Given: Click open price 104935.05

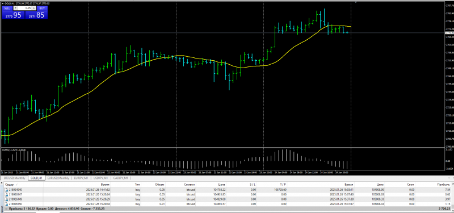Looking at the screenshot, I should click(x=219, y=194).
